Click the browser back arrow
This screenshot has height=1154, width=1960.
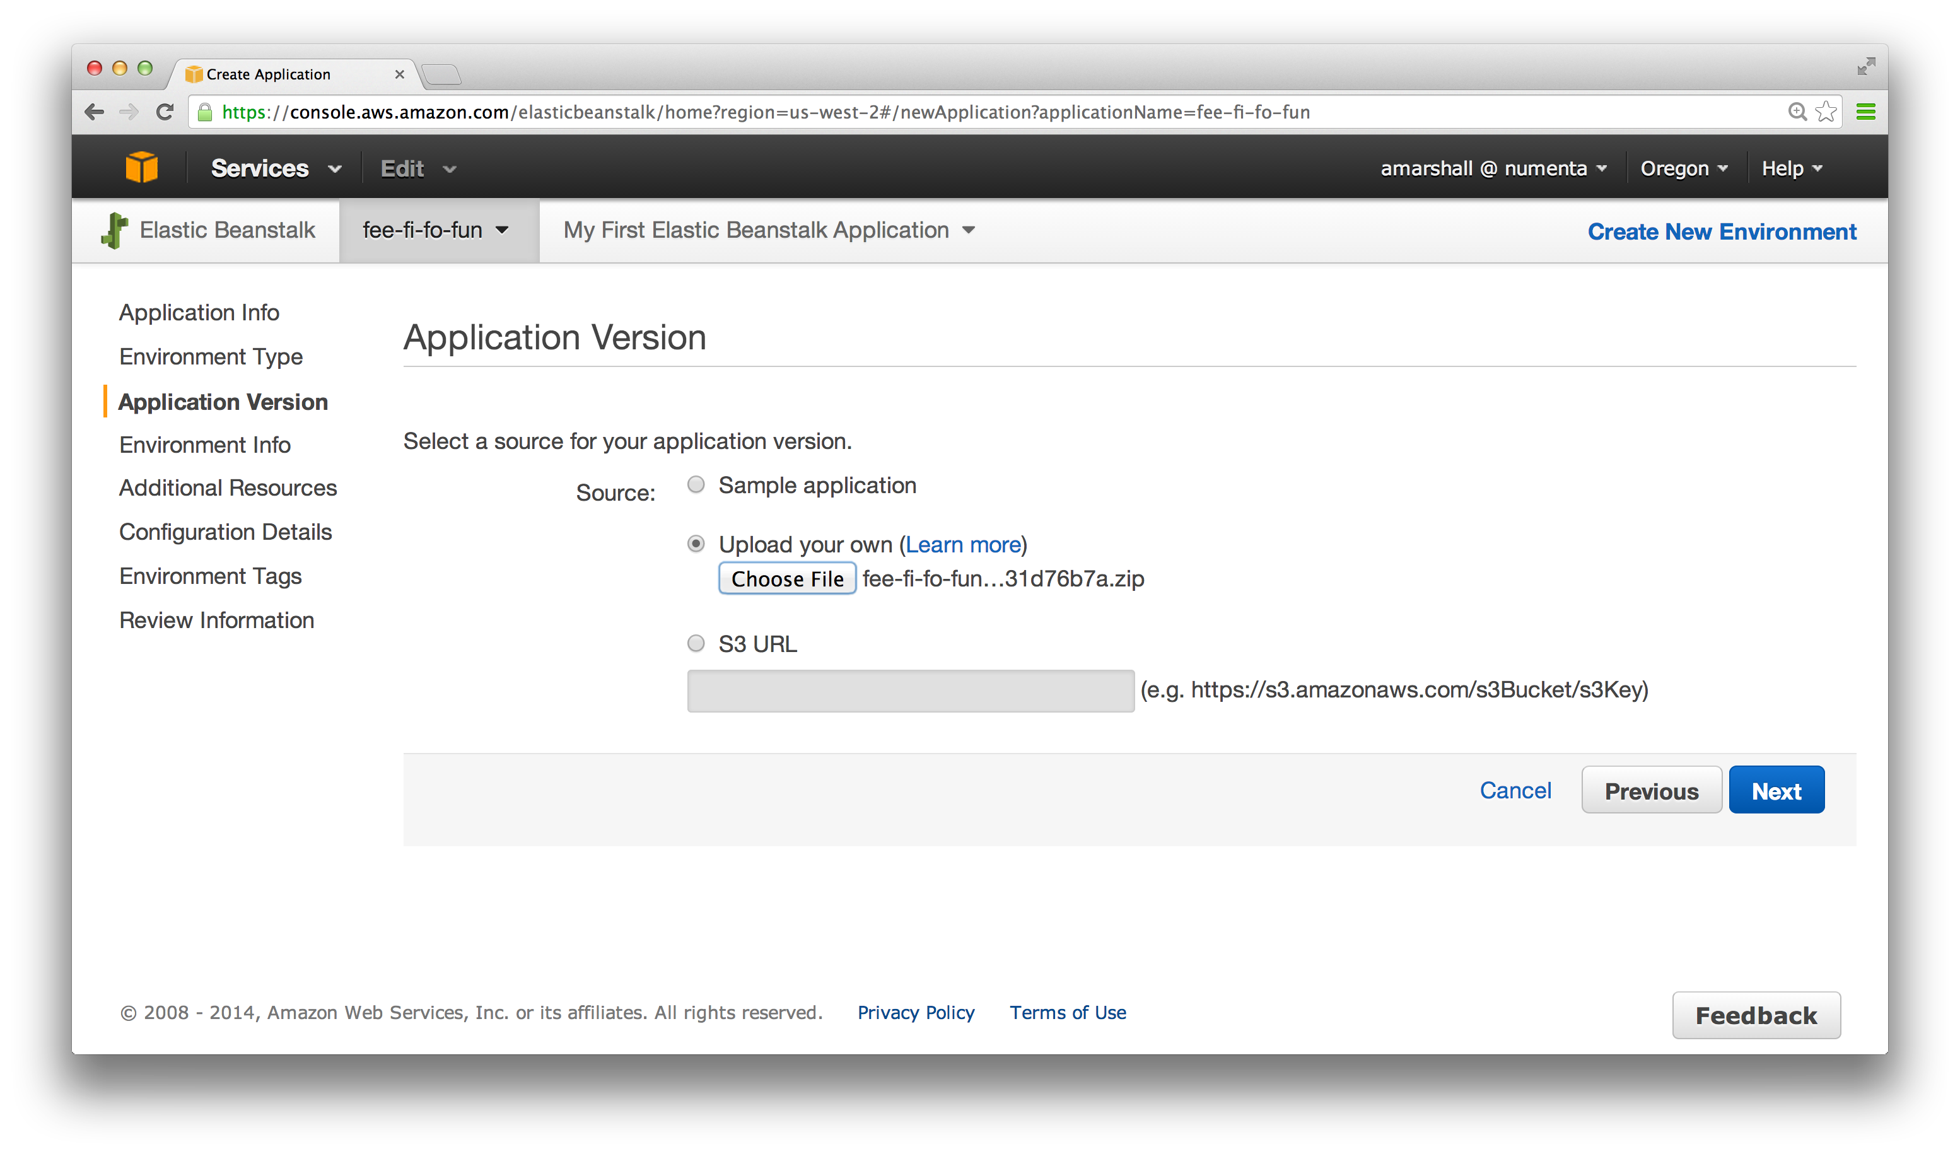coord(95,112)
